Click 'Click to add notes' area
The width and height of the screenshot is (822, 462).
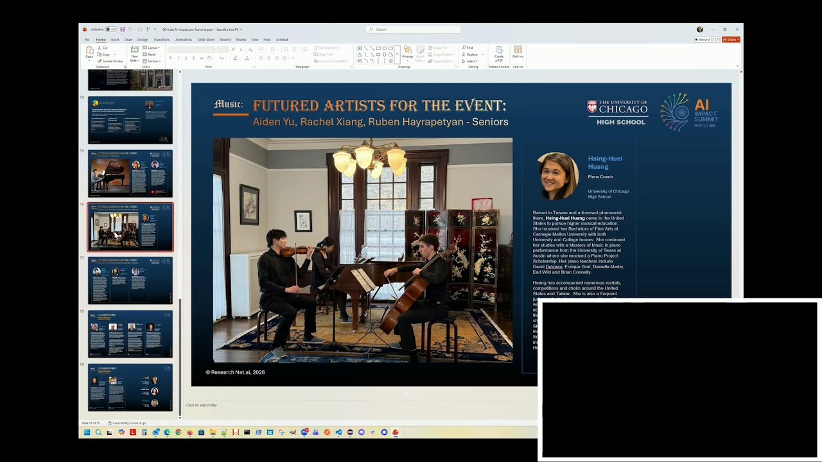click(x=201, y=405)
